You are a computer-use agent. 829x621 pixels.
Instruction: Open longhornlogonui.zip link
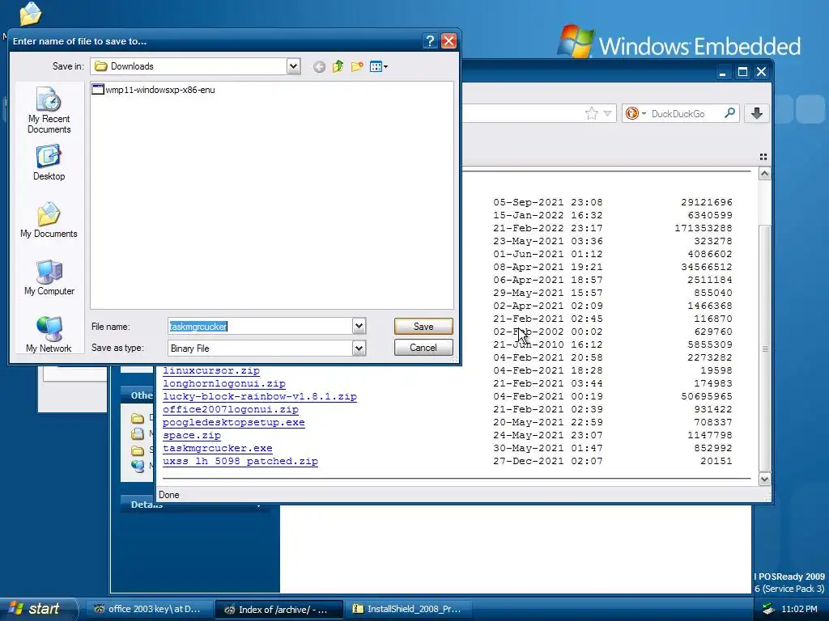click(x=224, y=384)
